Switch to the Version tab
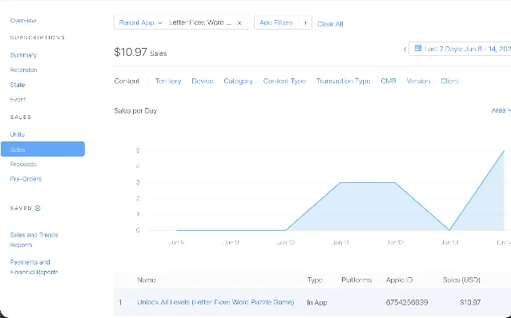This screenshot has height=318, width=511. pos(418,81)
